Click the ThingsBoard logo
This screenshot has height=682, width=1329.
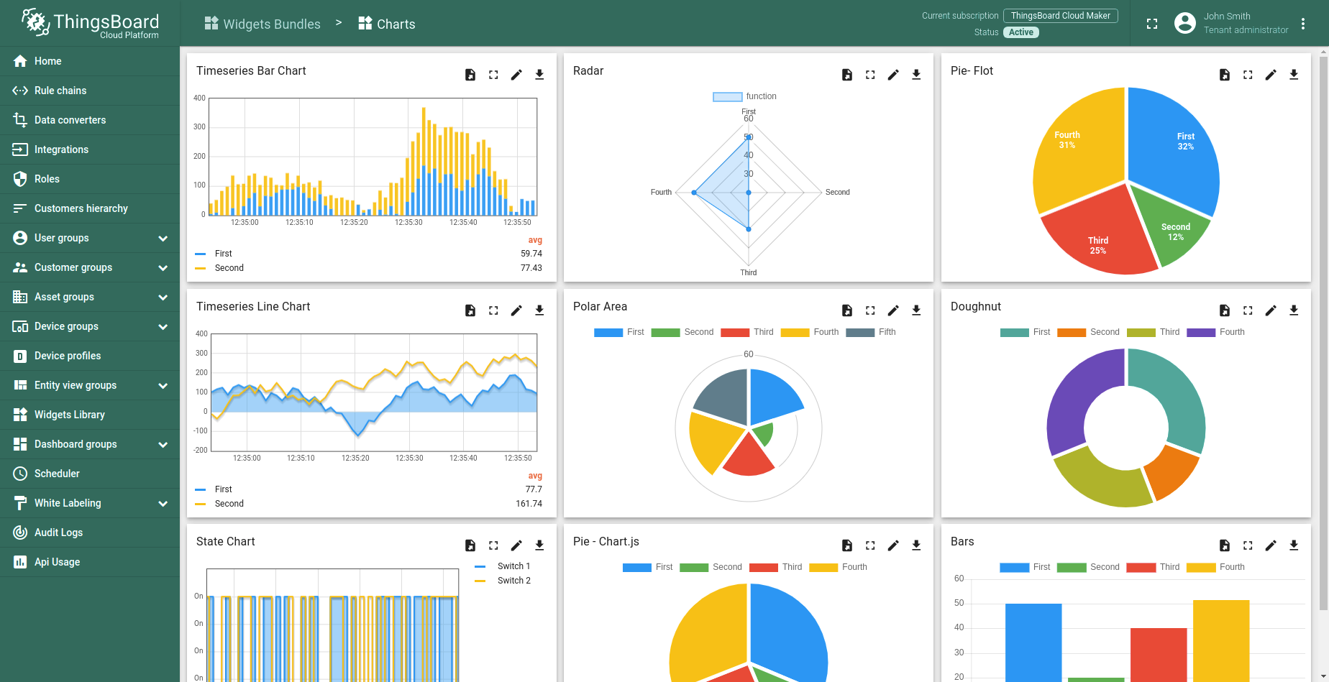[x=90, y=23]
